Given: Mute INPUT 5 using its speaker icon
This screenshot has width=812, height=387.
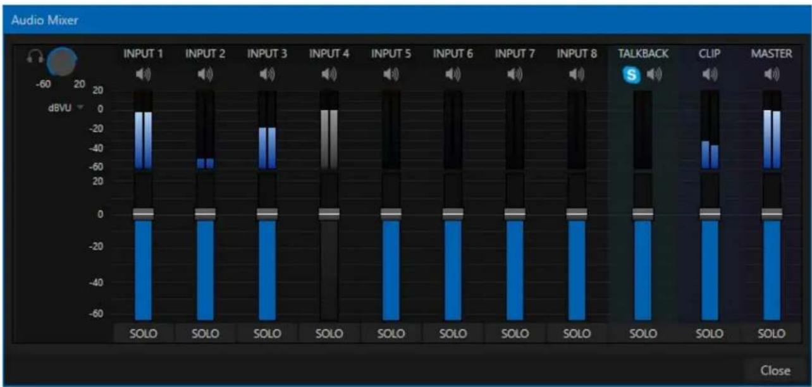Looking at the screenshot, I should click(391, 75).
